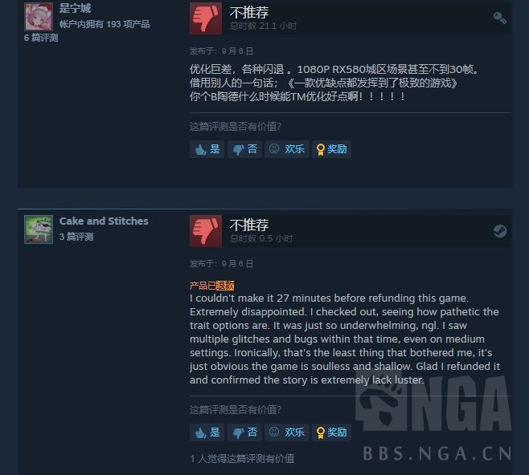Open the 是宁城 username link
529x475 pixels.
75,8
